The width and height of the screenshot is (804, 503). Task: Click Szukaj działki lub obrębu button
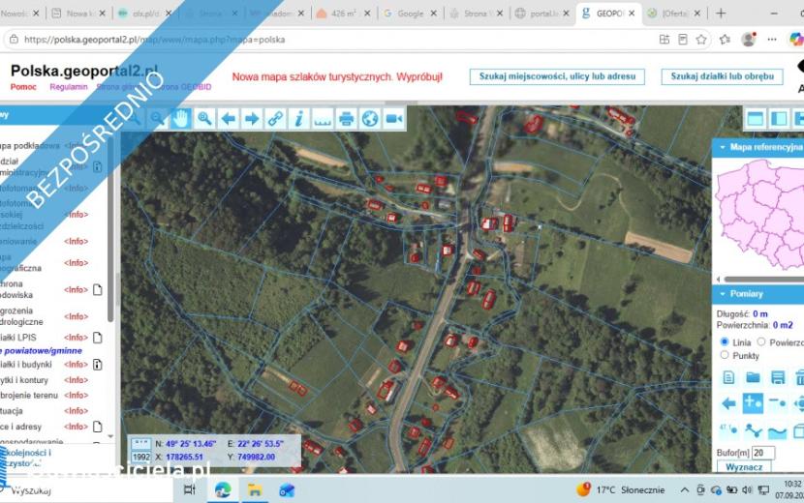coord(722,76)
